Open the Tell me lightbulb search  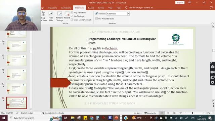coord(126,8)
